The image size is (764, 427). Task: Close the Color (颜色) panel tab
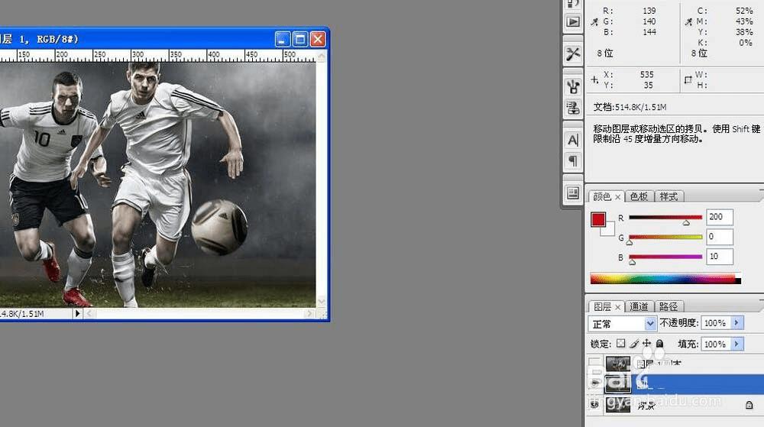[x=618, y=197]
